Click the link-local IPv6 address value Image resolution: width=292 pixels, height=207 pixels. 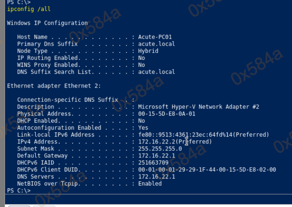[x=204, y=135]
